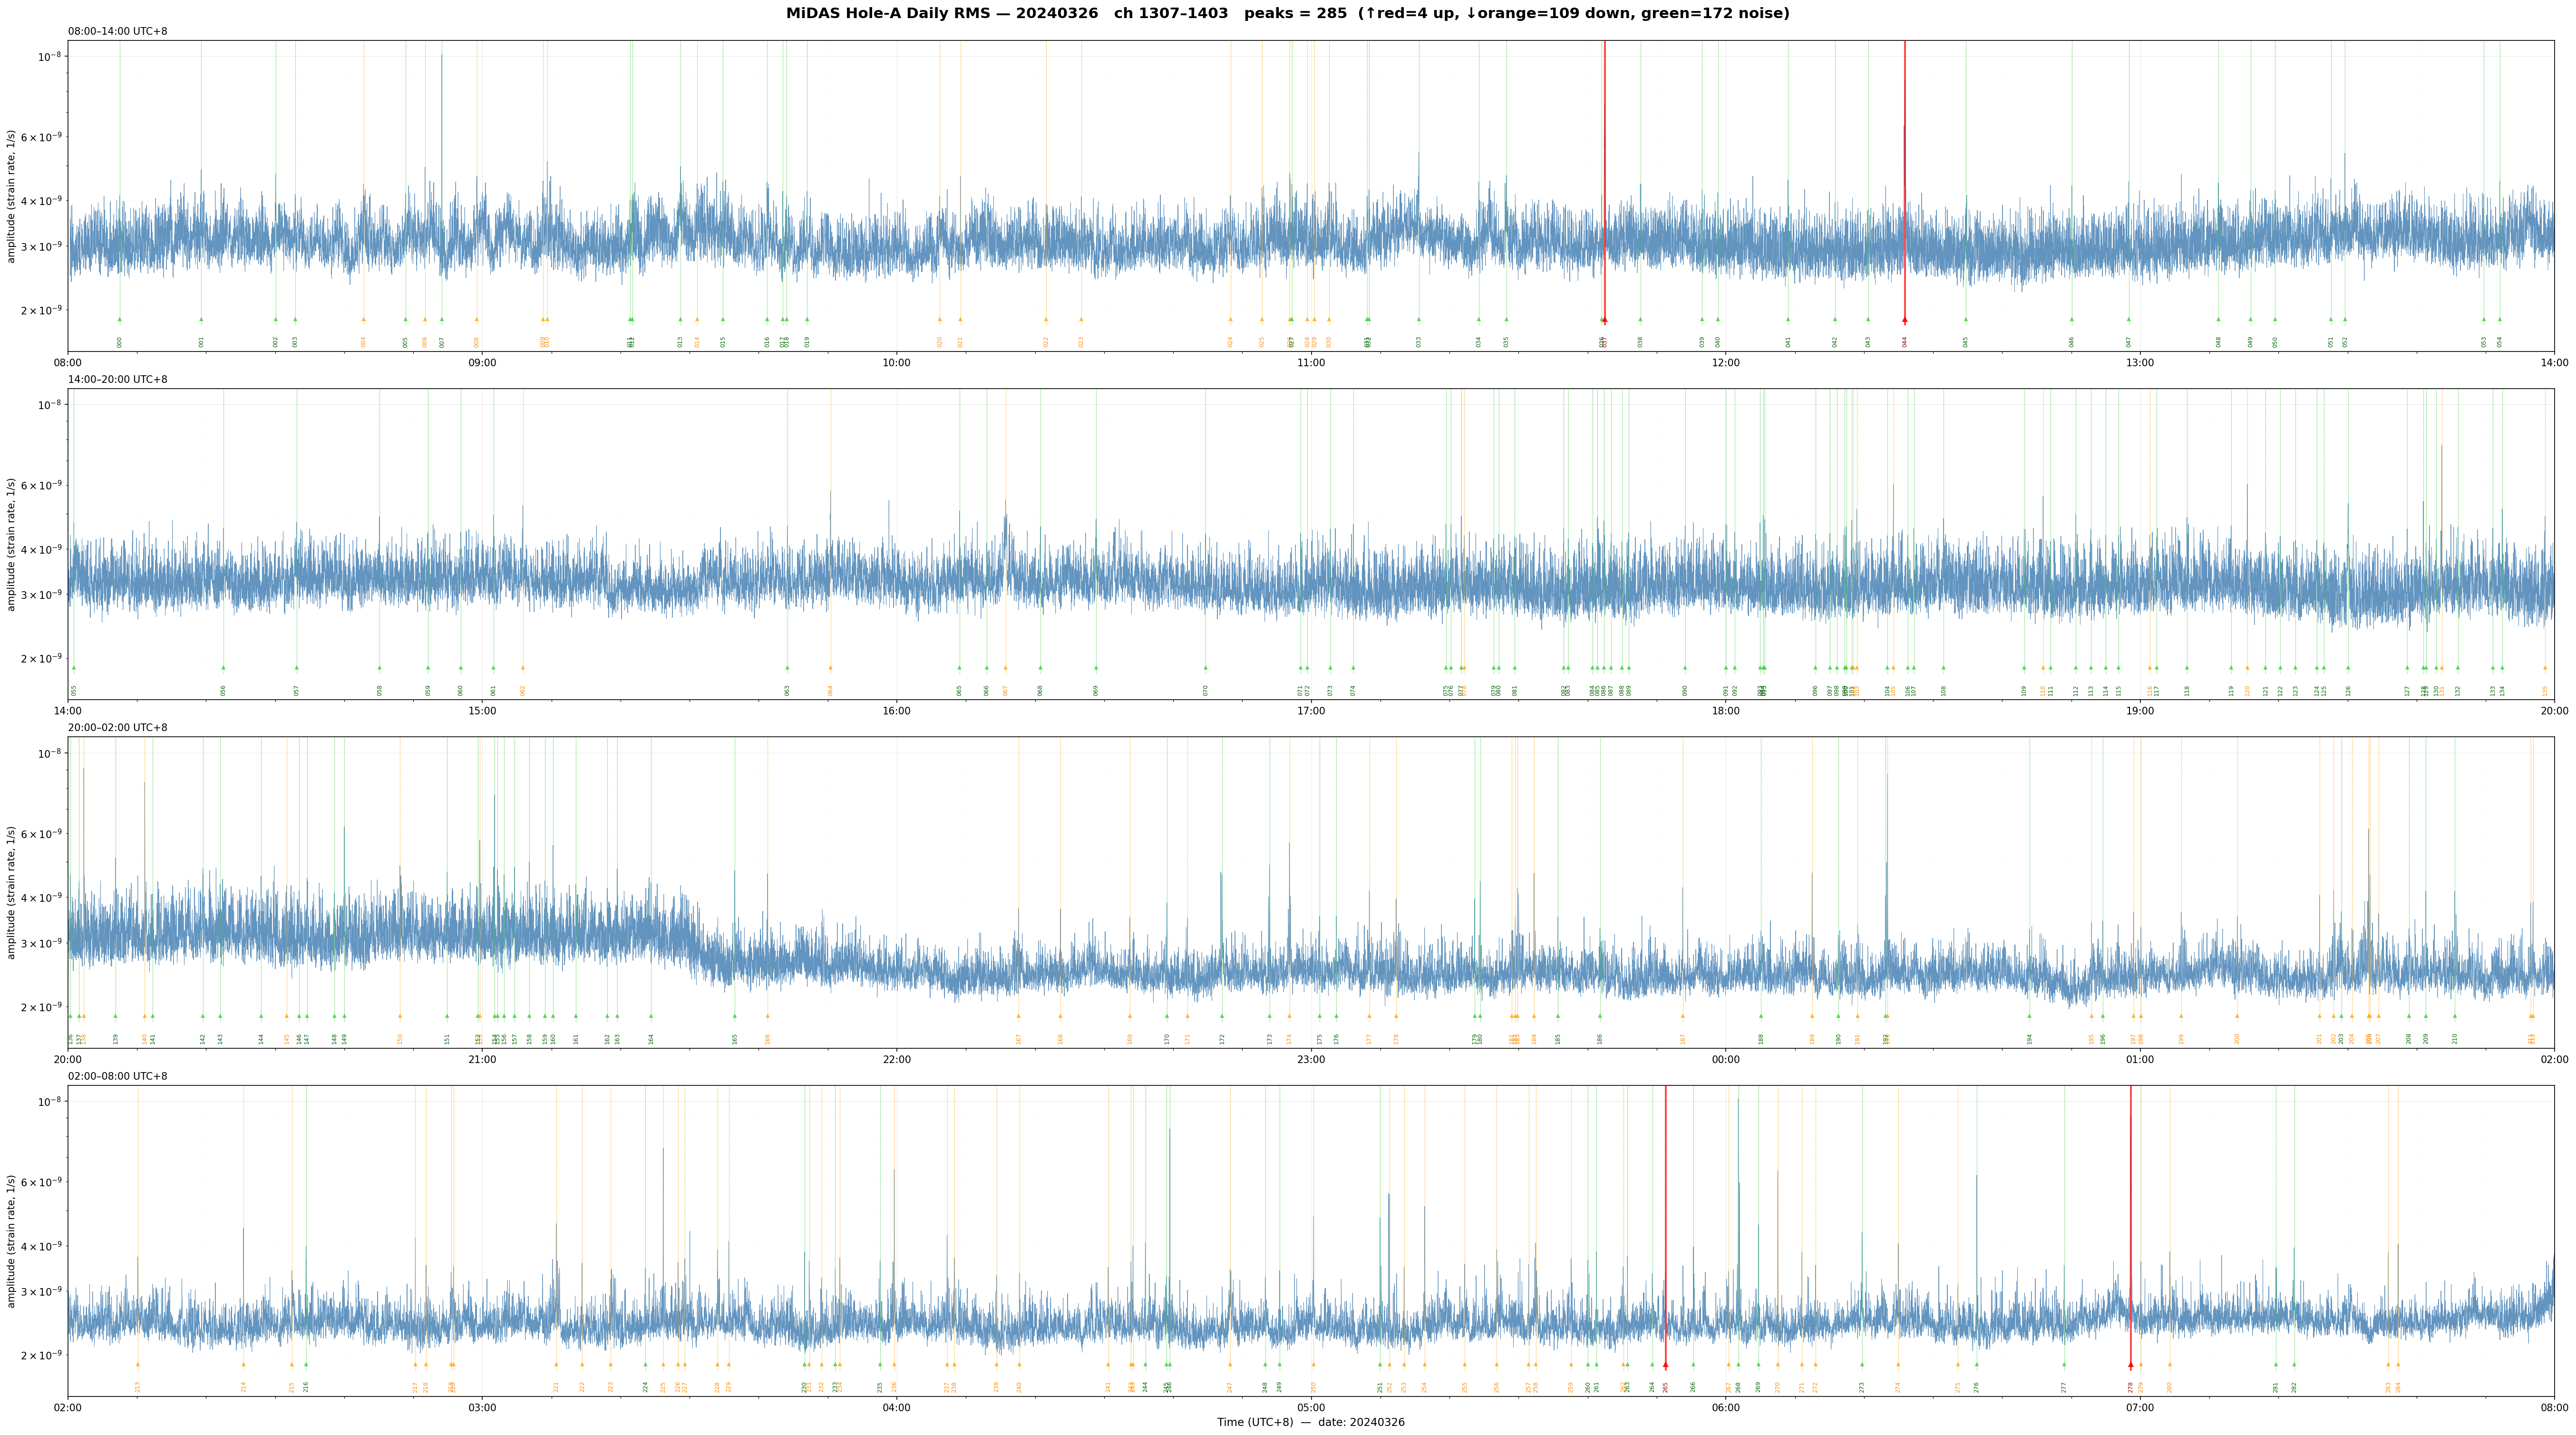
Task: Pick orange down peak marker 187
Action: pos(1682,1016)
